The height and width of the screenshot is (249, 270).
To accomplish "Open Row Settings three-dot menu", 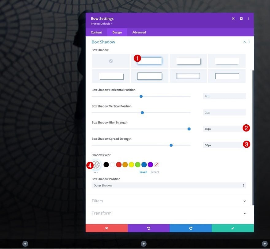I will [248, 19].
